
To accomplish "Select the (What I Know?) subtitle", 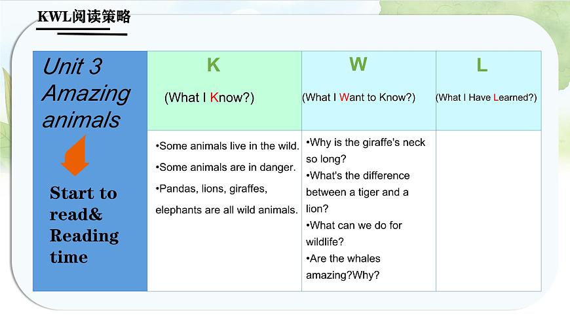I will [x=209, y=98].
